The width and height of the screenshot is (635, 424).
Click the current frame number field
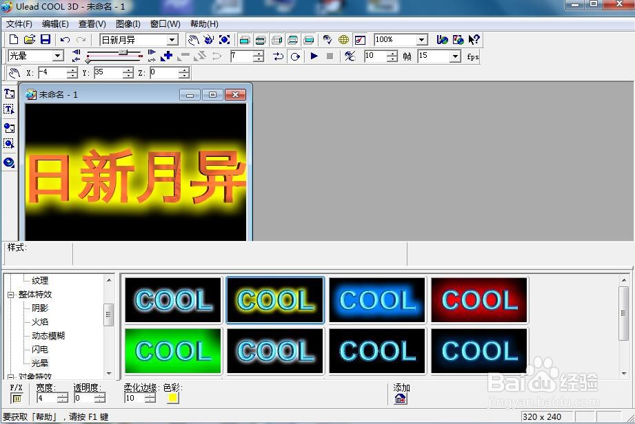pyautogui.click(x=241, y=56)
